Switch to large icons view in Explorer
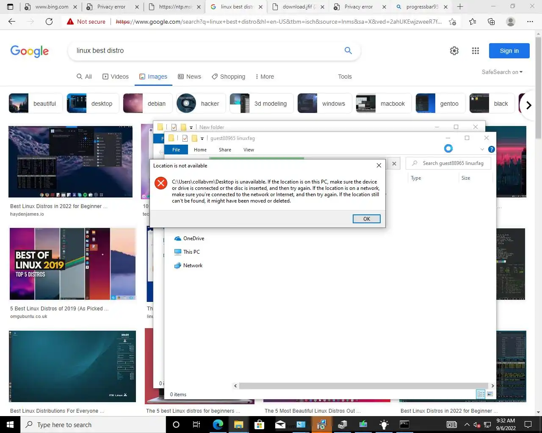Screen dimensions: 542x433 point(490,394)
